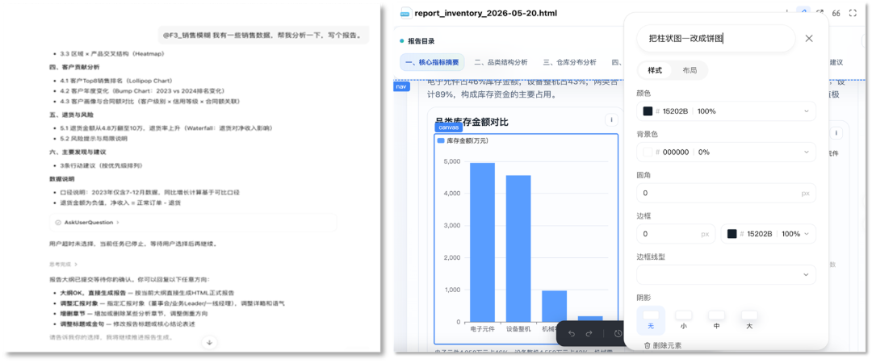The image size is (872, 363).
Task: Click info icon on 品类库存金额对比 card
Action: [x=611, y=120]
